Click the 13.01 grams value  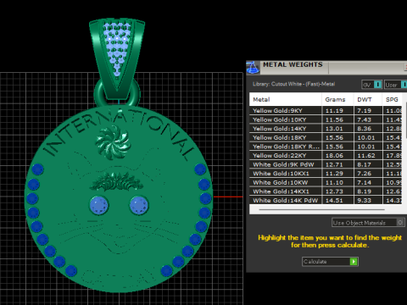(334, 129)
